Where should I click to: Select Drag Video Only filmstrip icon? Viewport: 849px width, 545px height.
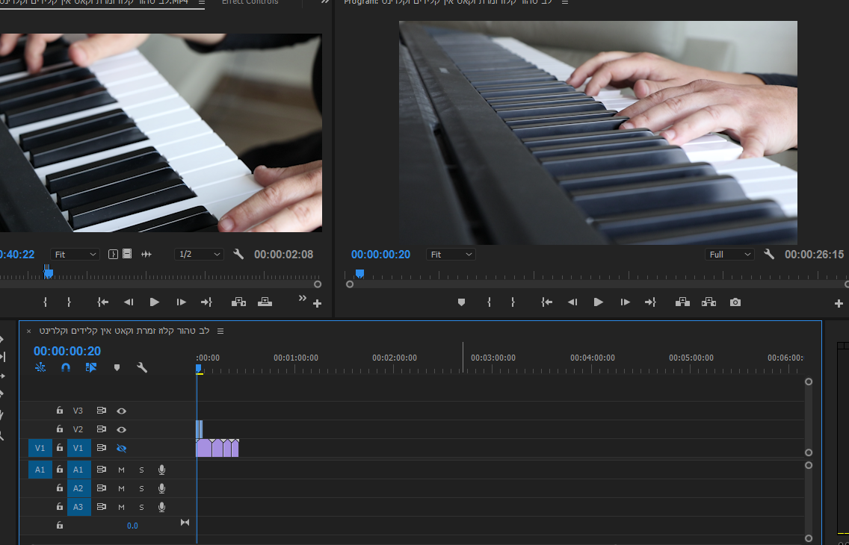point(127,254)
